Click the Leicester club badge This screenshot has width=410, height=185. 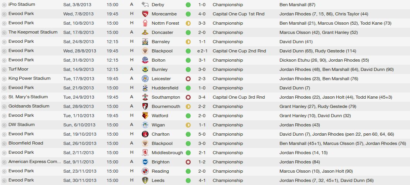click(145, 79)
